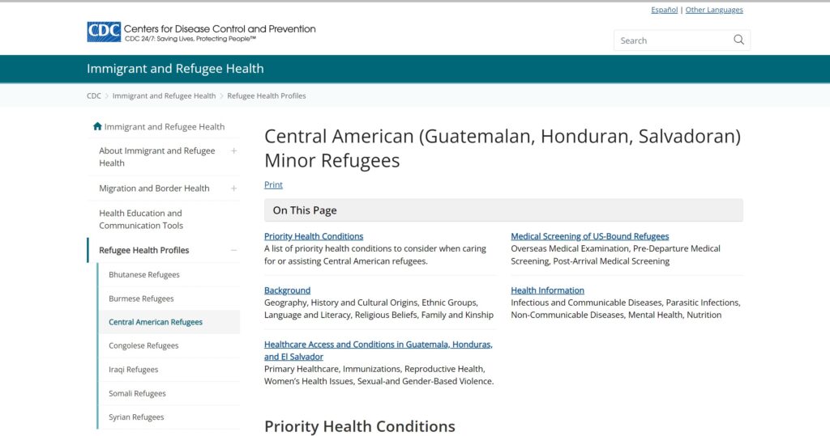Click the search magnifier icon
The image size is (830, 436).
point(738,40)
